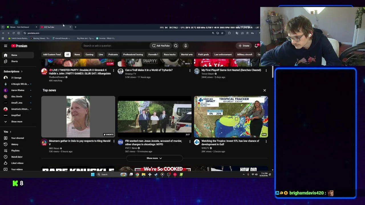The height and width of the screenshot is (205, 365).
Task: Open the Aircraft Manuals bookmark
Action: point(61,38)
